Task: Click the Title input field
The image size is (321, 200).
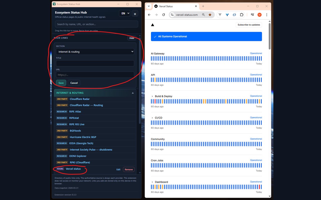Action: tap(95, 63)
